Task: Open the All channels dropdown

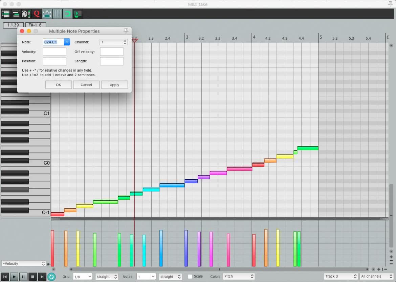Action: coord(377,277)
